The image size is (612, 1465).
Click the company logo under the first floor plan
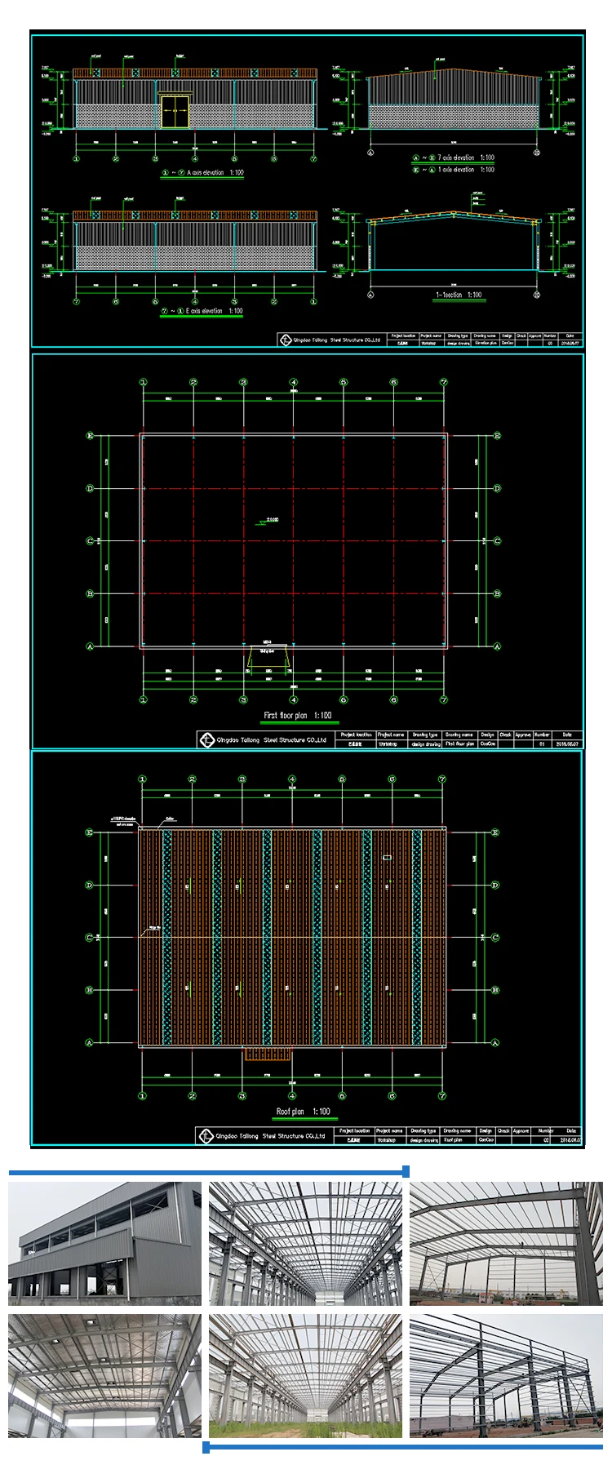click(207, 739)
